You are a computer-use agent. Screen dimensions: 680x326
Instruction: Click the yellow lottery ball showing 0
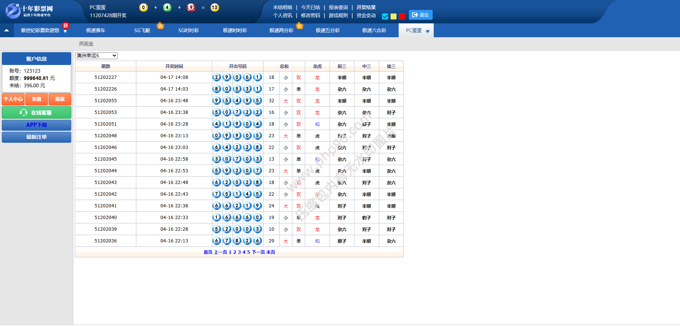click(144, 7)
